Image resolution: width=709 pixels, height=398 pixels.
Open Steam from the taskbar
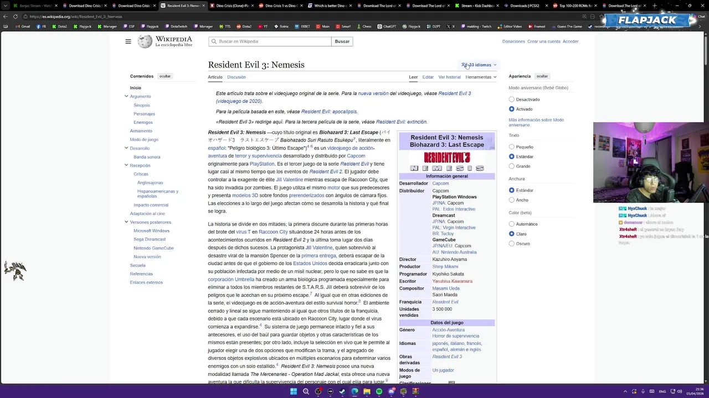click(x=342, y=391)
